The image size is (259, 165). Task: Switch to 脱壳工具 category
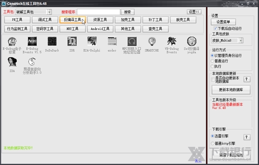(183, 20)
